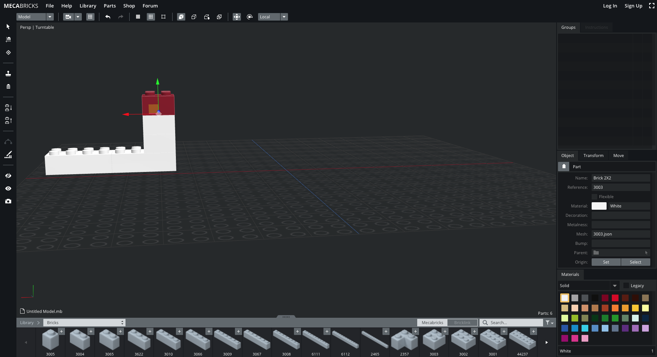Click the move translate tool icon
Screen dimensions: 657x357
[237, 17]
